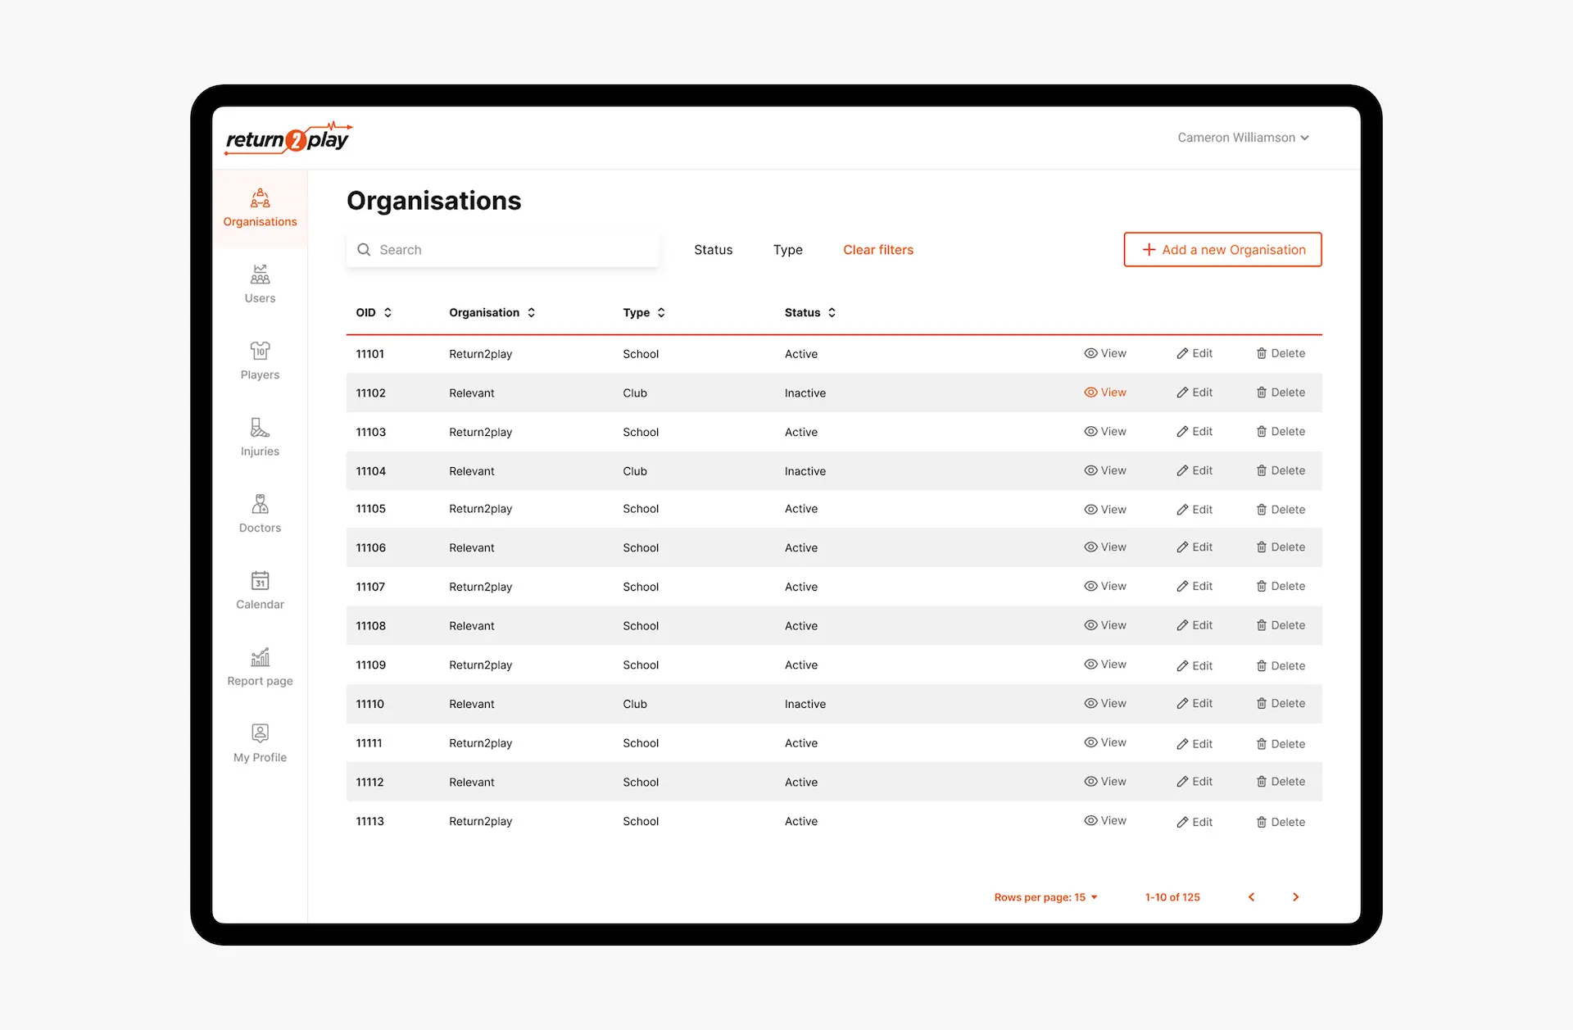Clear all active filters
This screenshot has width=1573, height=1030.
coord(877,249)
